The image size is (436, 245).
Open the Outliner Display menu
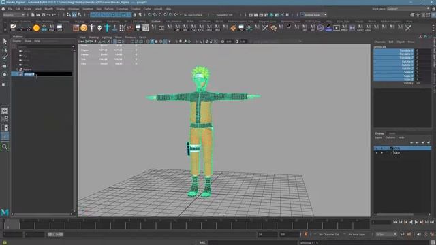17,41
